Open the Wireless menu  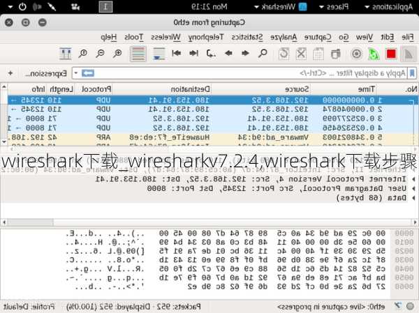click(x=166, y=37)
